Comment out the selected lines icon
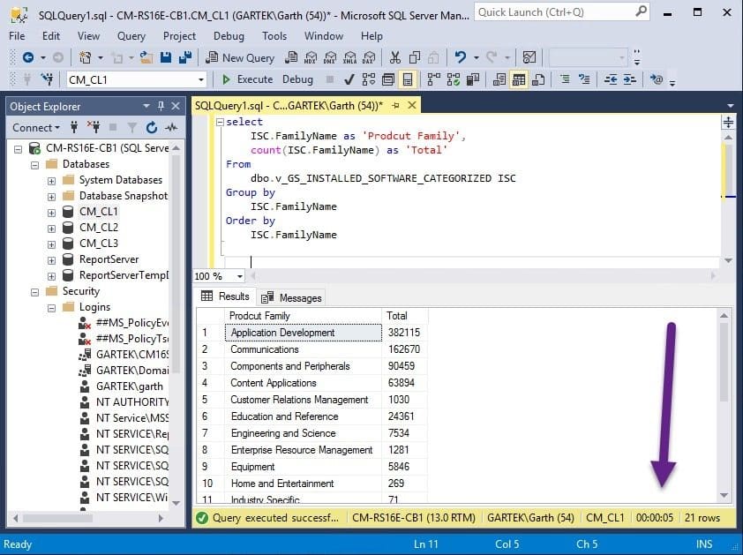The width and height of the screenshot is (743, 555). [x=565, y=79]
